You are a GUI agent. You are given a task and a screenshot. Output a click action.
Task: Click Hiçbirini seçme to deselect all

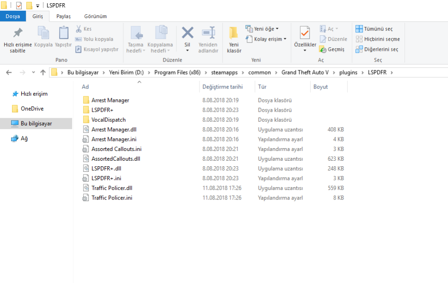tap(378, 39)
